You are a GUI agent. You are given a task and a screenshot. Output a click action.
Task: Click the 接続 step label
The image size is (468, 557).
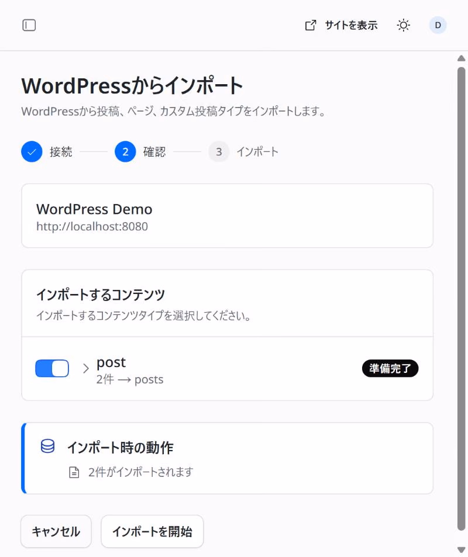tap(61, 152)
